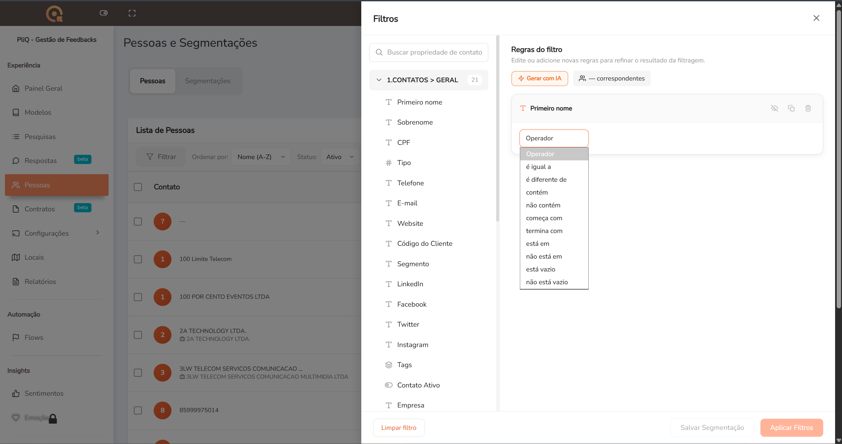842x444 pixels.
Task: Select the avatar of 100 Limite Telecom
Action: 163,259
